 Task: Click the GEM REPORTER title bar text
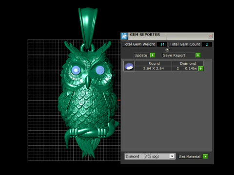click(x=145, y=35)
